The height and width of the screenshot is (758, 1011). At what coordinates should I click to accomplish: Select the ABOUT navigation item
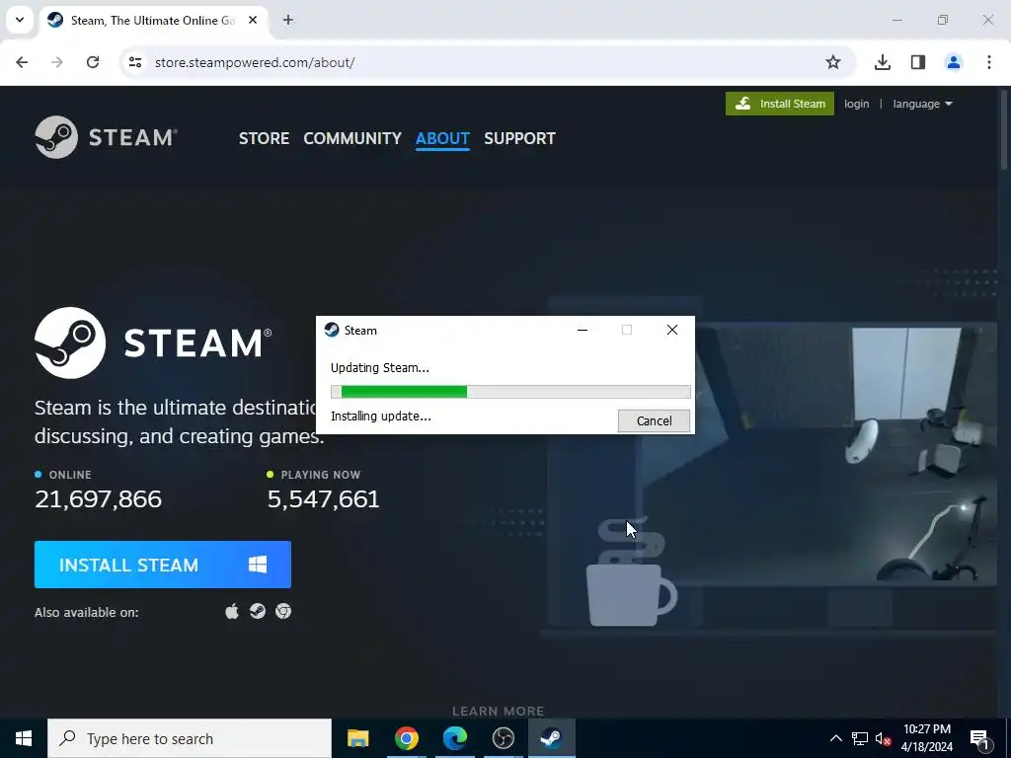coord(442,138)
